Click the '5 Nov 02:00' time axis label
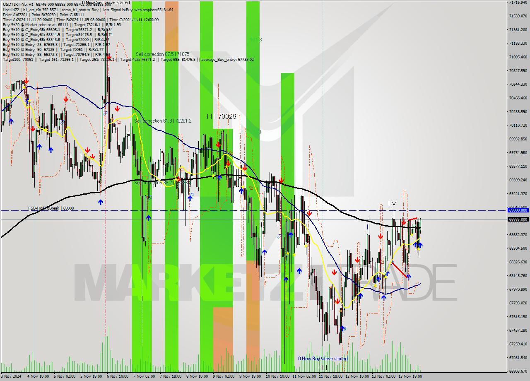530x381 pixels. coord(65,376)
